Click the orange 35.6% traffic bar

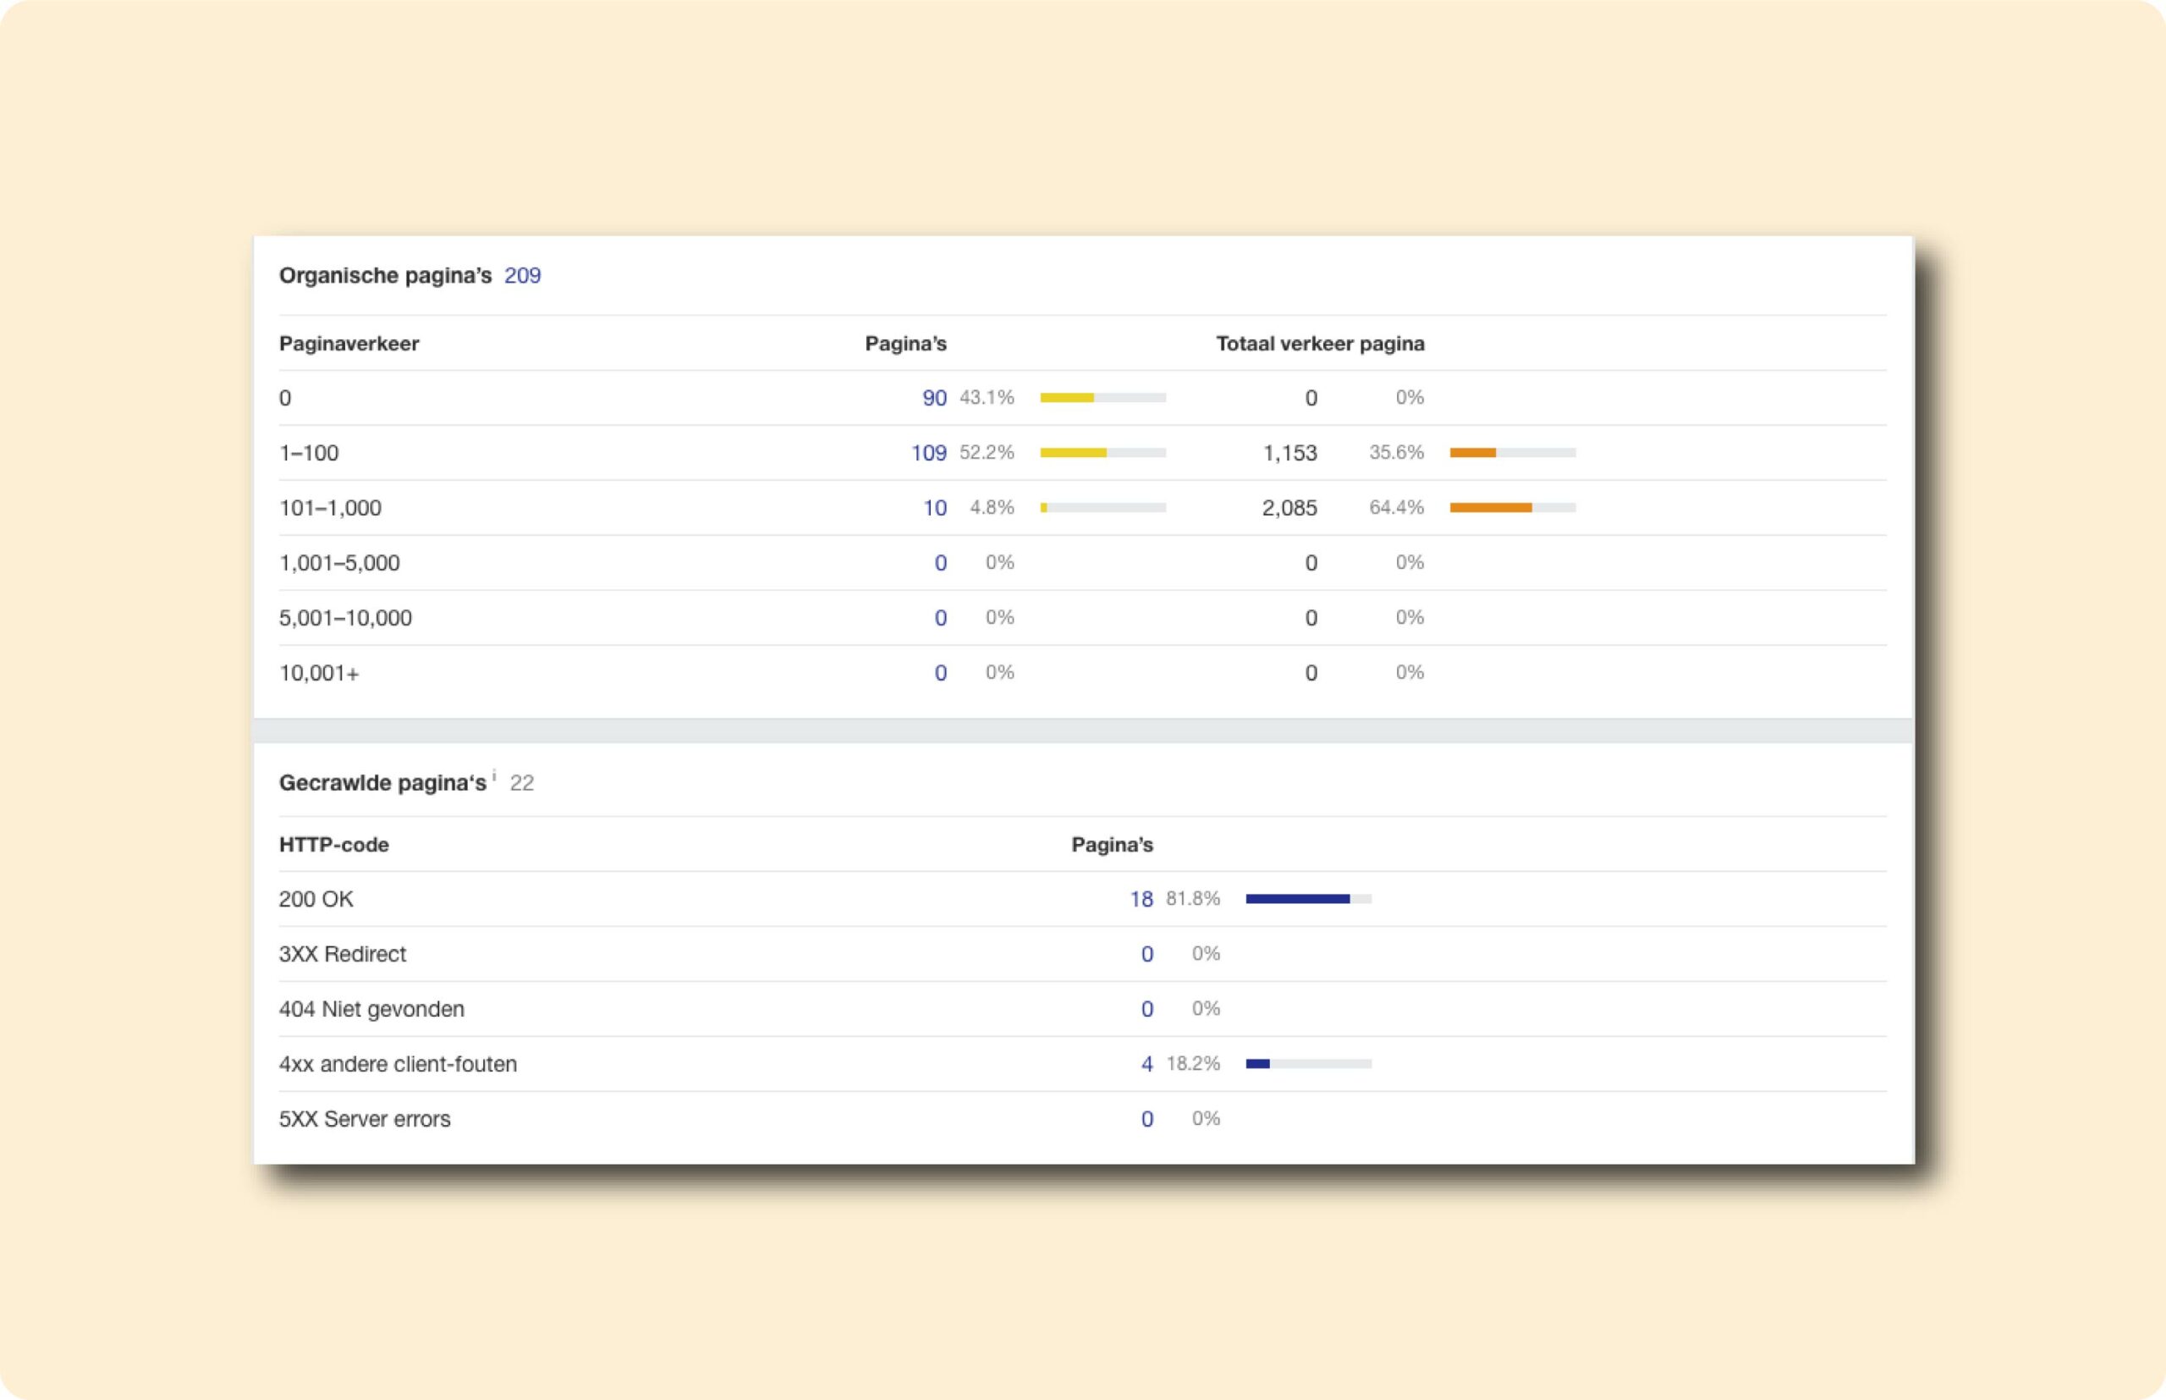(1513, 453)
